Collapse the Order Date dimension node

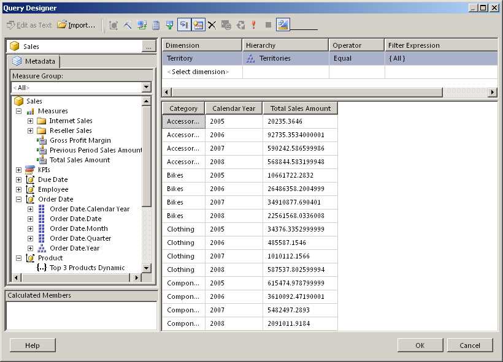pos(19,199)
